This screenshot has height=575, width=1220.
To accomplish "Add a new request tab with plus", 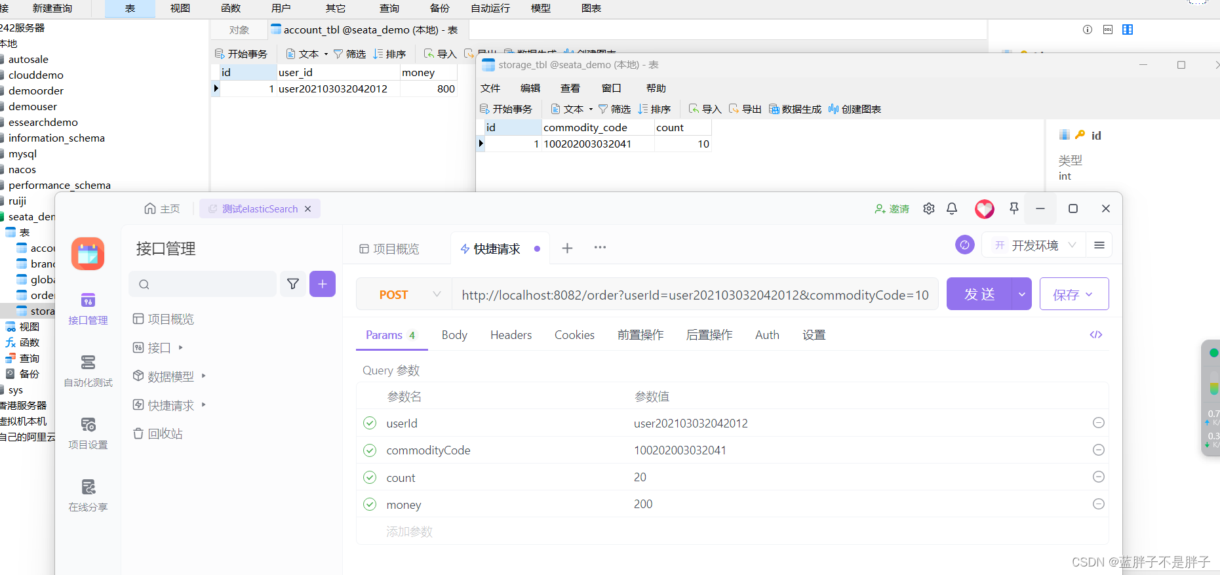I will [x=568, y=248].
